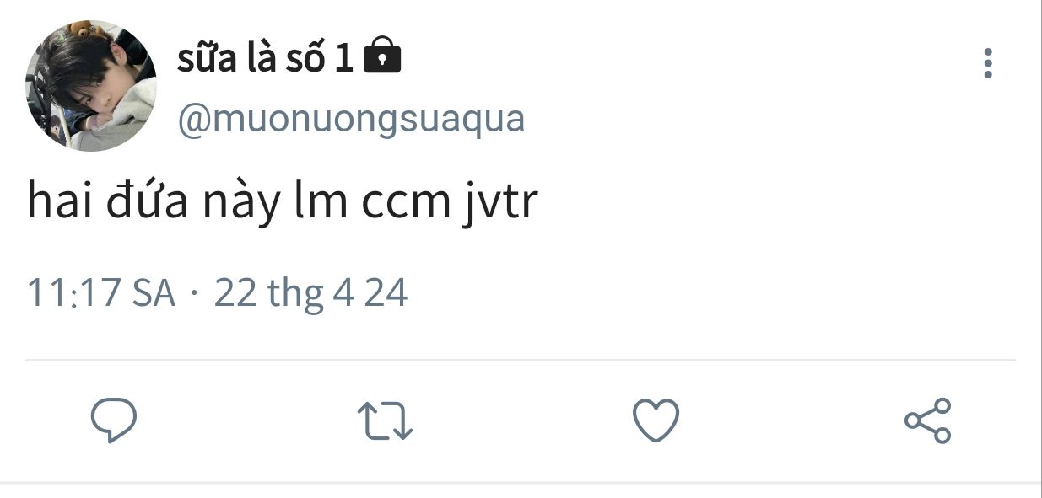Viewport: 1042px width, 498px height.
Task: Click the date 22 thg 4 24
Action: (x=311, y=294)
